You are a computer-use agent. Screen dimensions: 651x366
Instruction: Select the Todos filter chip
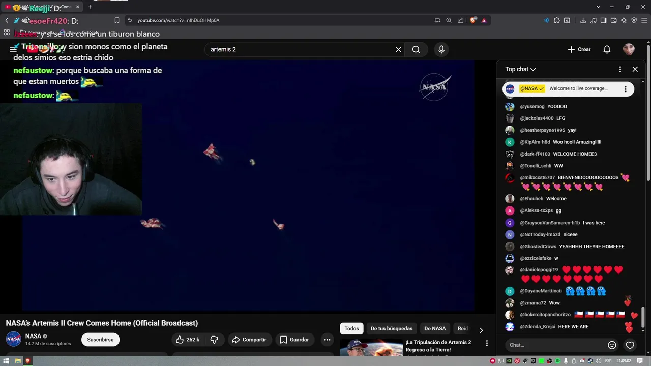351,329
